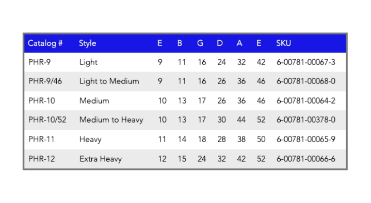Image resolution: width=371 pixels, height=203 pixels.
Task: Click SKU 6-00781-00065-9
Action: [306, 139]
